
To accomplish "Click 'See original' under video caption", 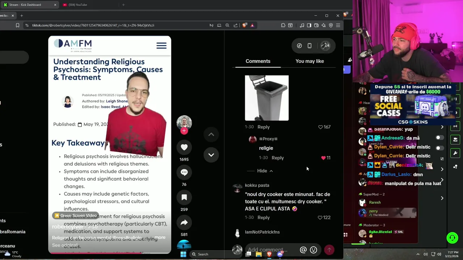I will click(65, 245).
